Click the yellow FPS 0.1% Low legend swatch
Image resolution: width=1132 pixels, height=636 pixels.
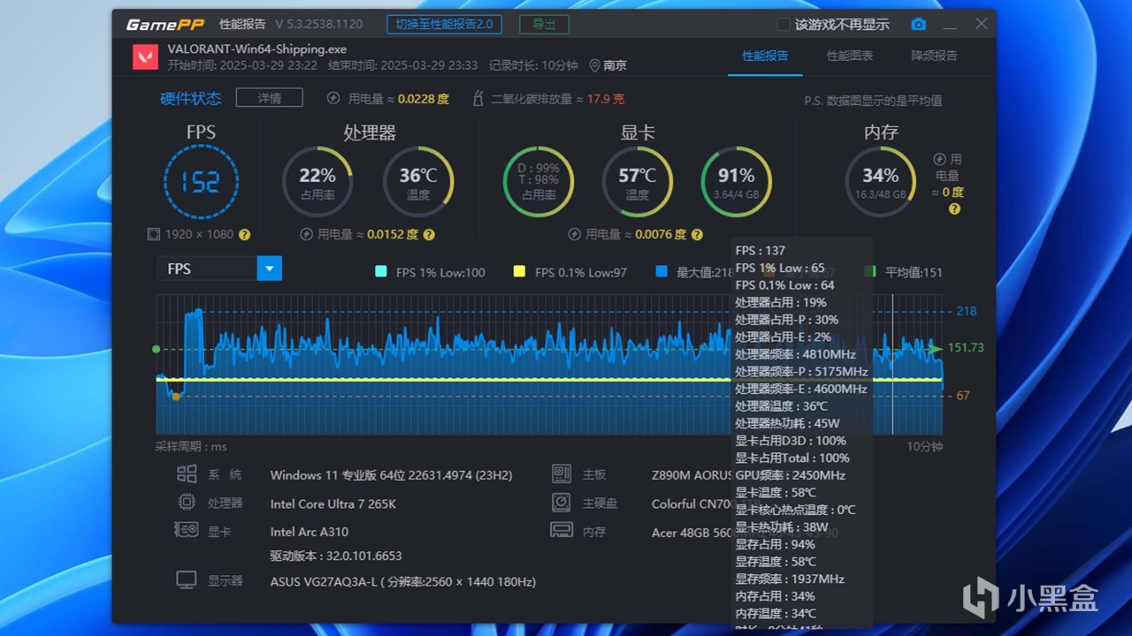click(x=519, y=272)
